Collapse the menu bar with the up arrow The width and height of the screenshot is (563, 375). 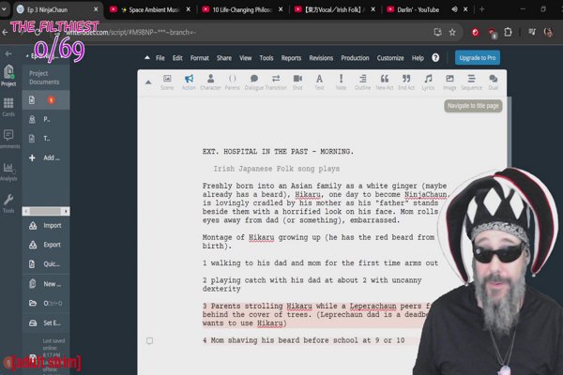147,57
